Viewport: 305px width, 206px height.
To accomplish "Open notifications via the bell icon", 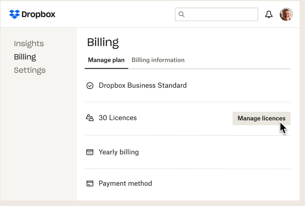I will 269,14.
